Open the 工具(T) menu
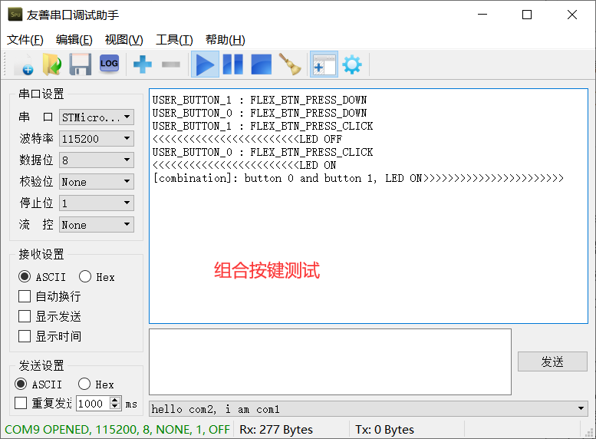596x439 pixels. (174, 40)
